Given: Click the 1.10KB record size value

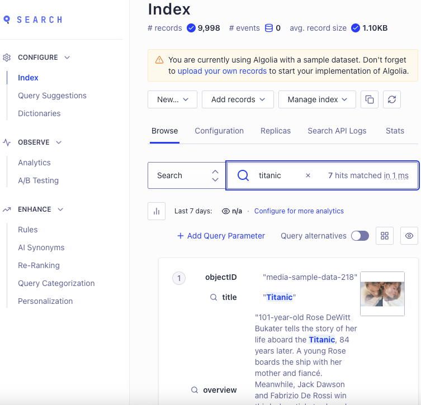Looking at the screenshot, I should pos(375,28).
